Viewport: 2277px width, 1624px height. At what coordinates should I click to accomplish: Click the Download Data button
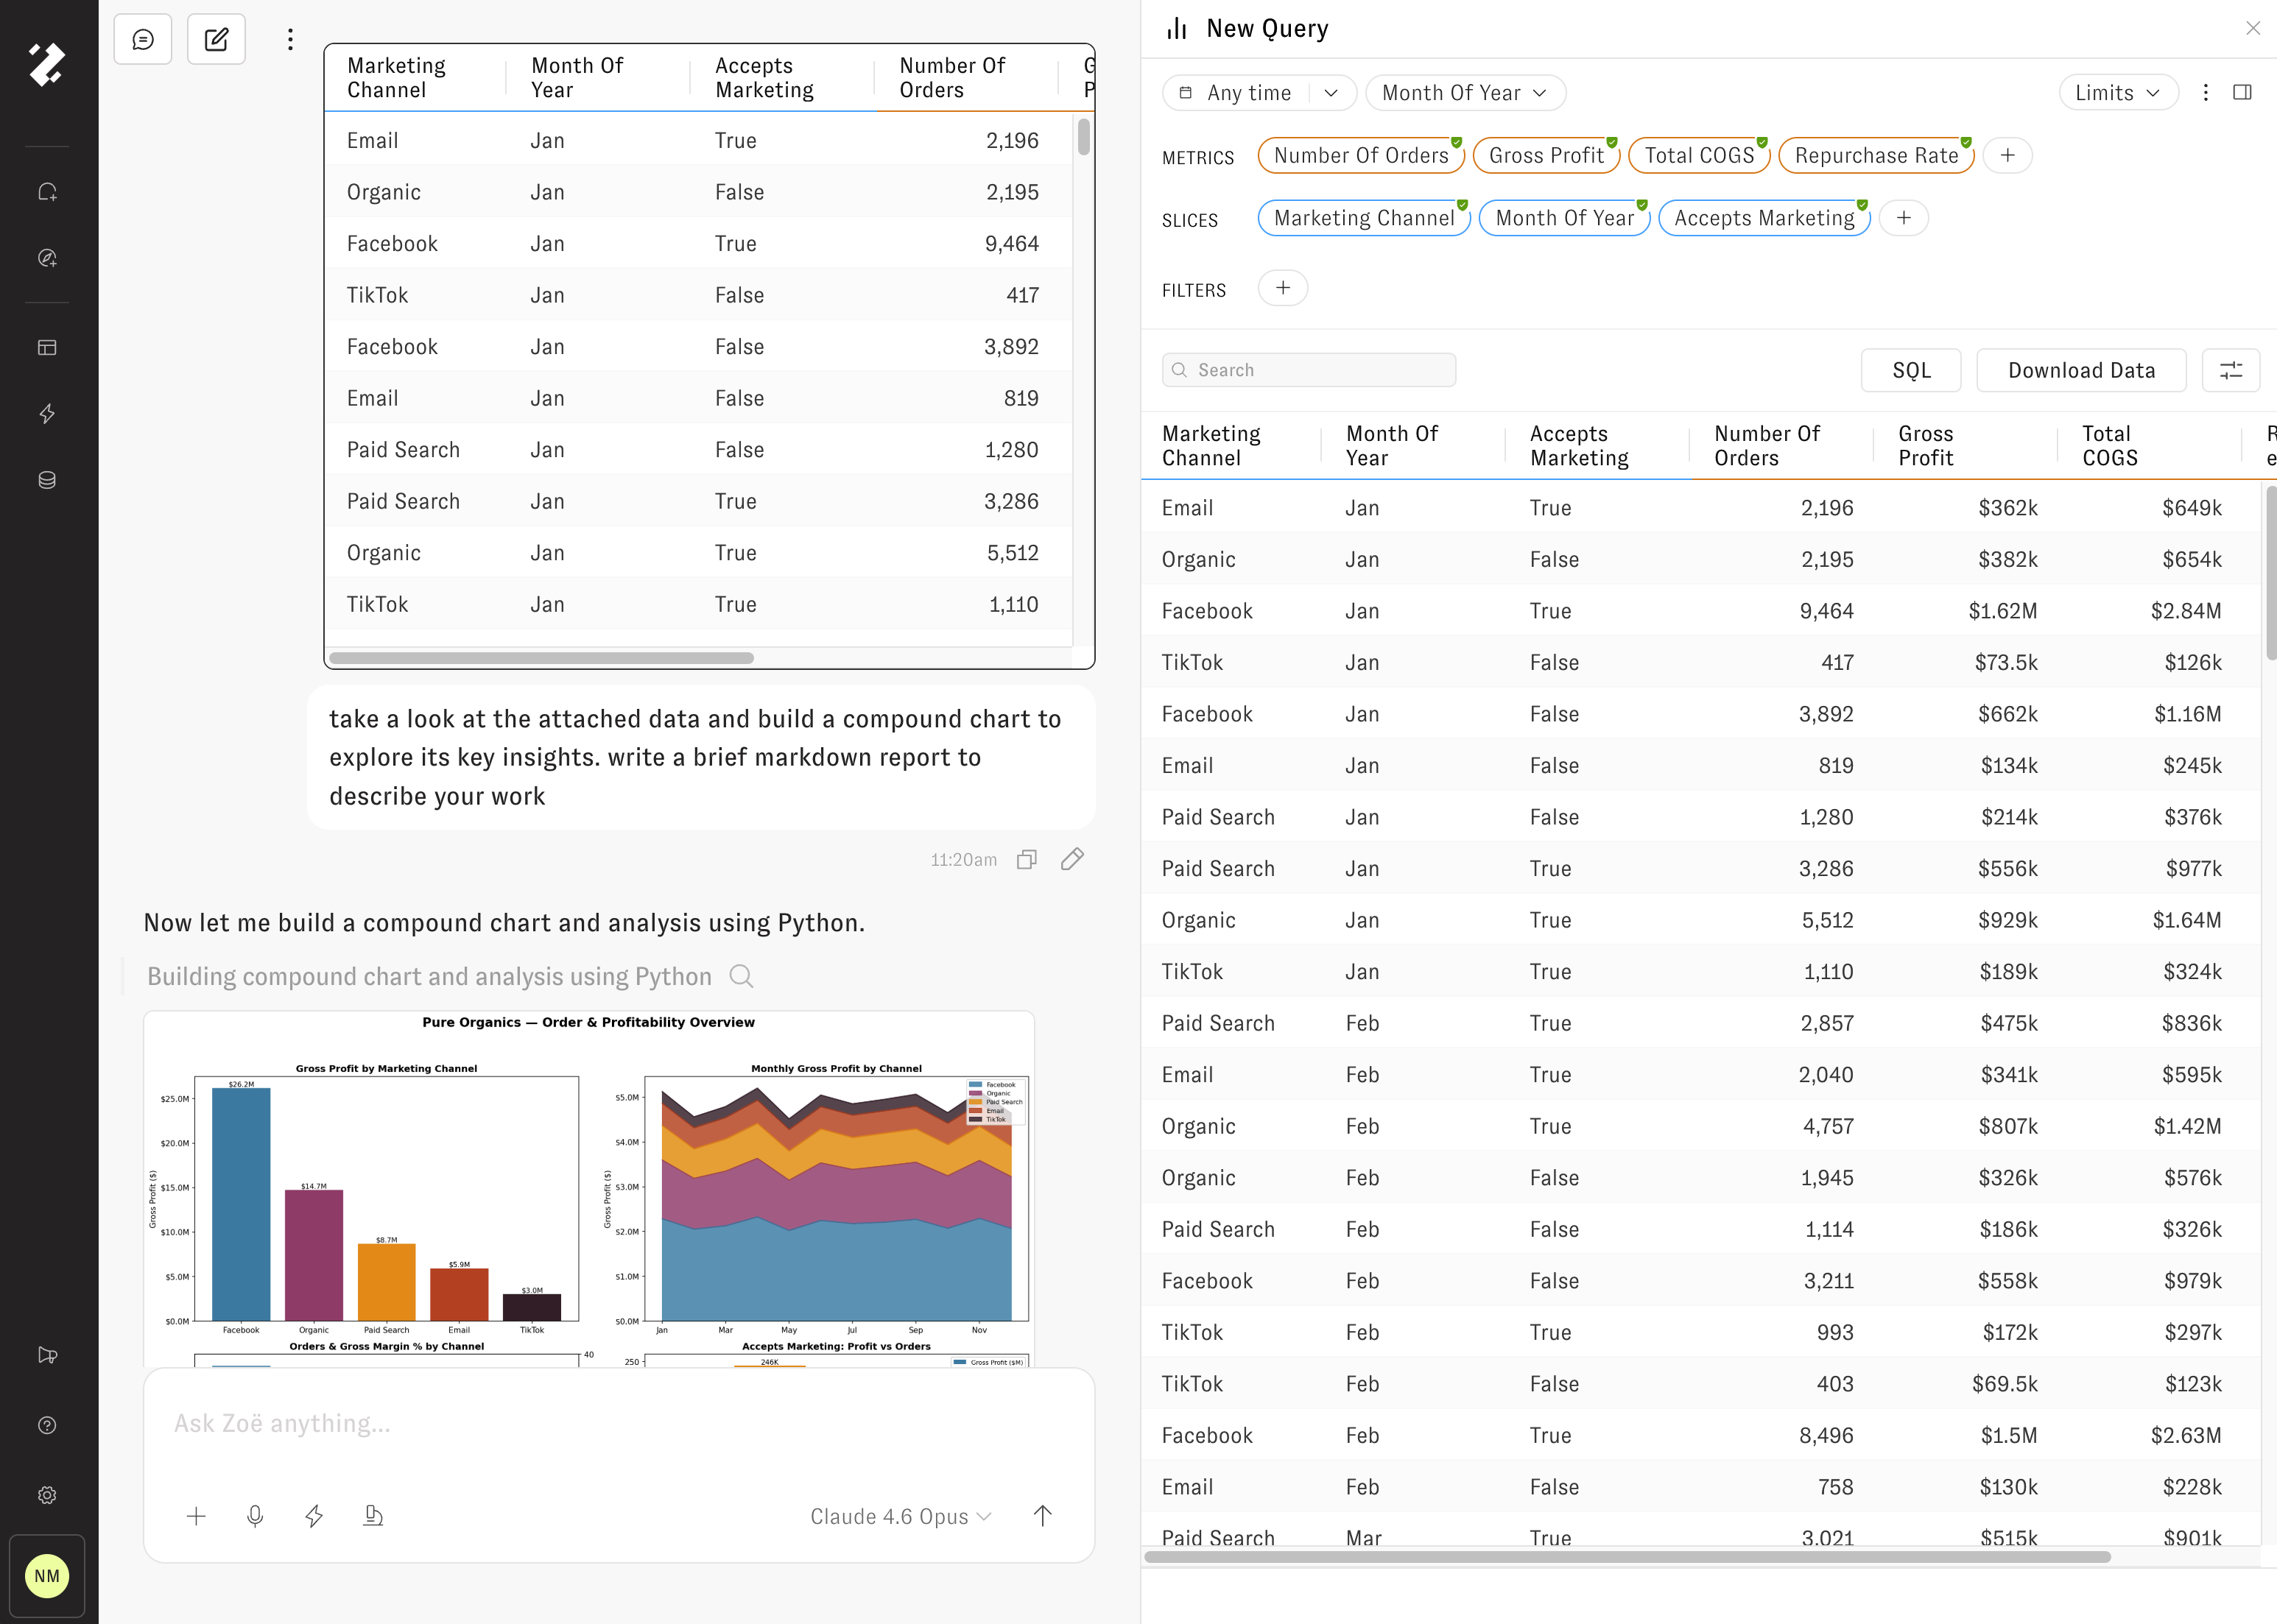pyautogui.click(x=2081, y=371)
